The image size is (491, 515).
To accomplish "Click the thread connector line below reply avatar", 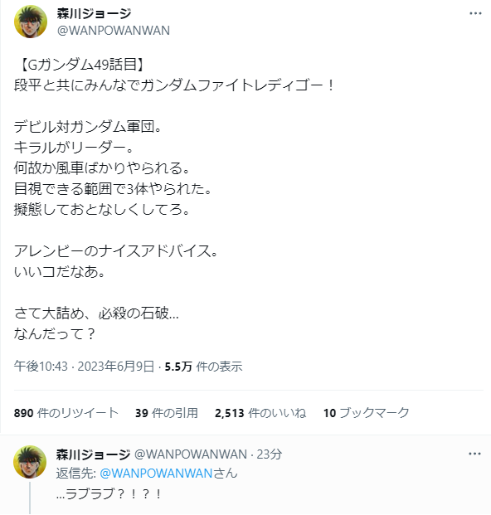I will click(x=30, y=498).
